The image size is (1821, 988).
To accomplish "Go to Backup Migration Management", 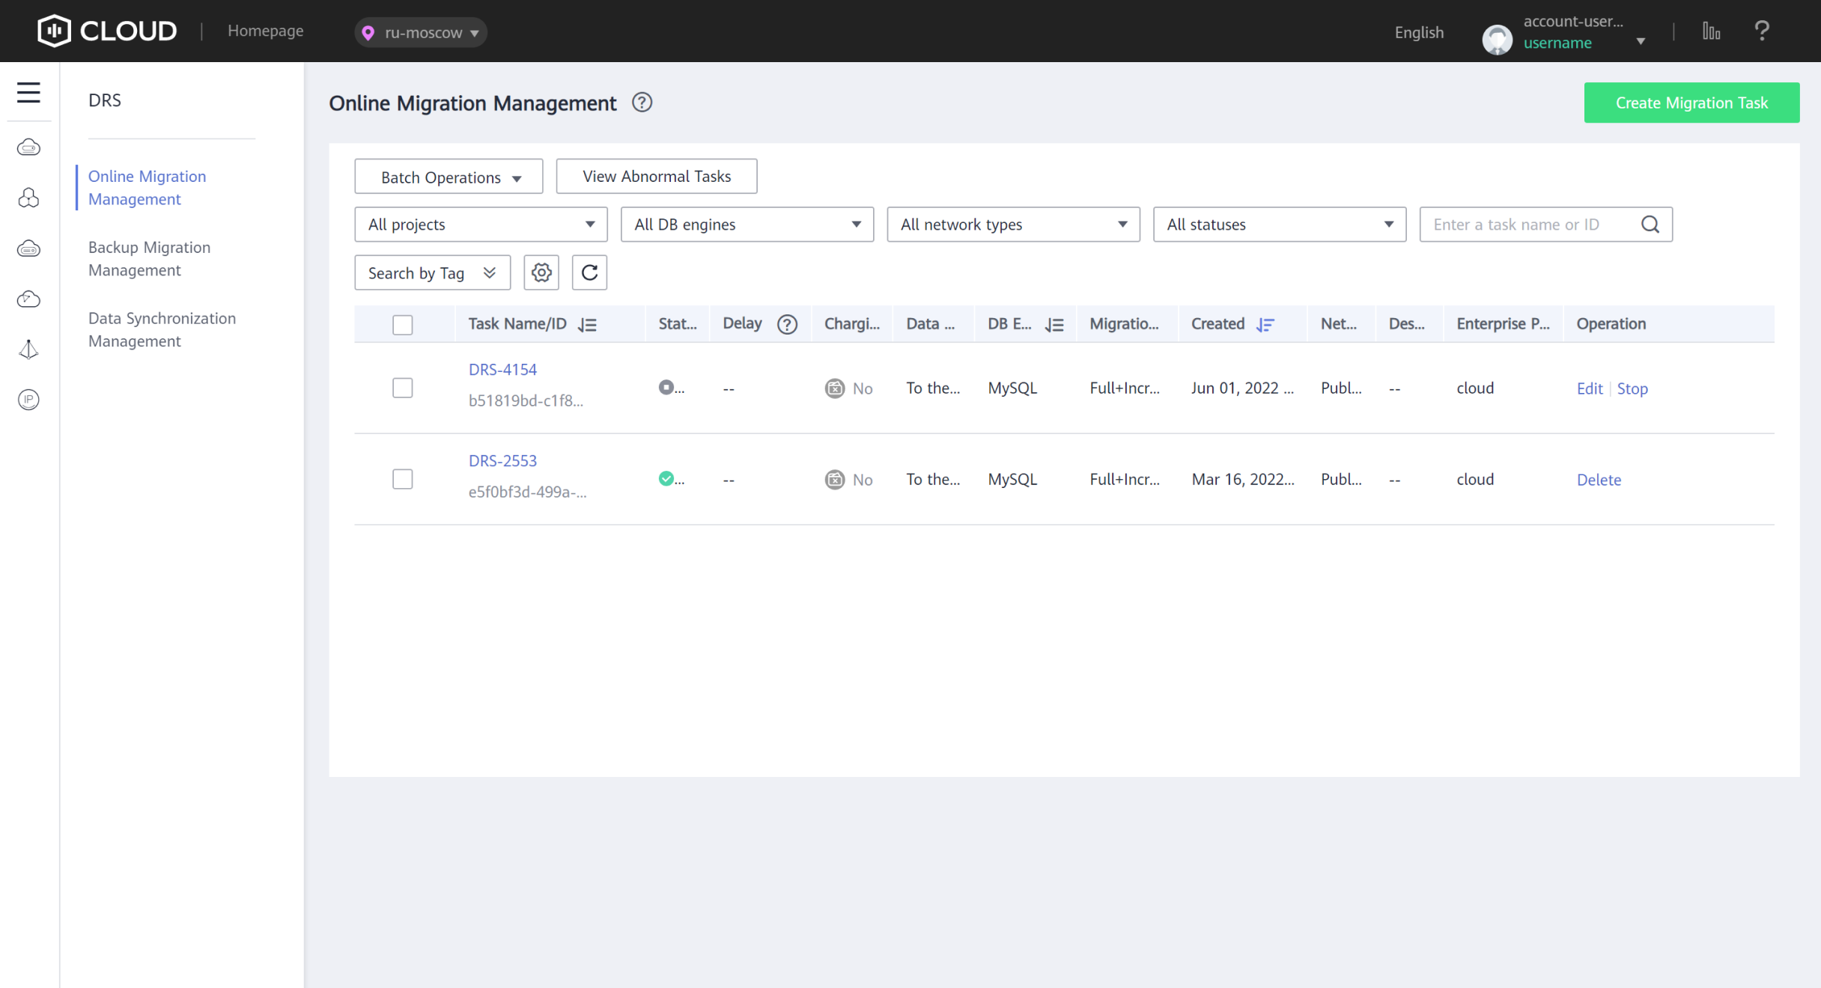I will coord(149,258).
